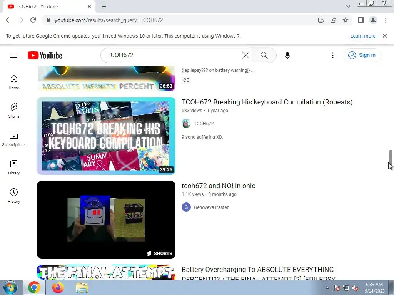
Task: Click the 'NO! in ohio' Shorts thumbnail
Action: (x=106, y=219)
